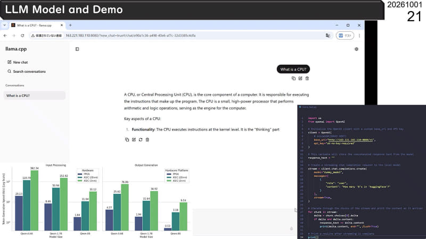The width and height of the screenshot is (426, 239).
Task: Edit the assistant's CPU response
Action: 134,140
